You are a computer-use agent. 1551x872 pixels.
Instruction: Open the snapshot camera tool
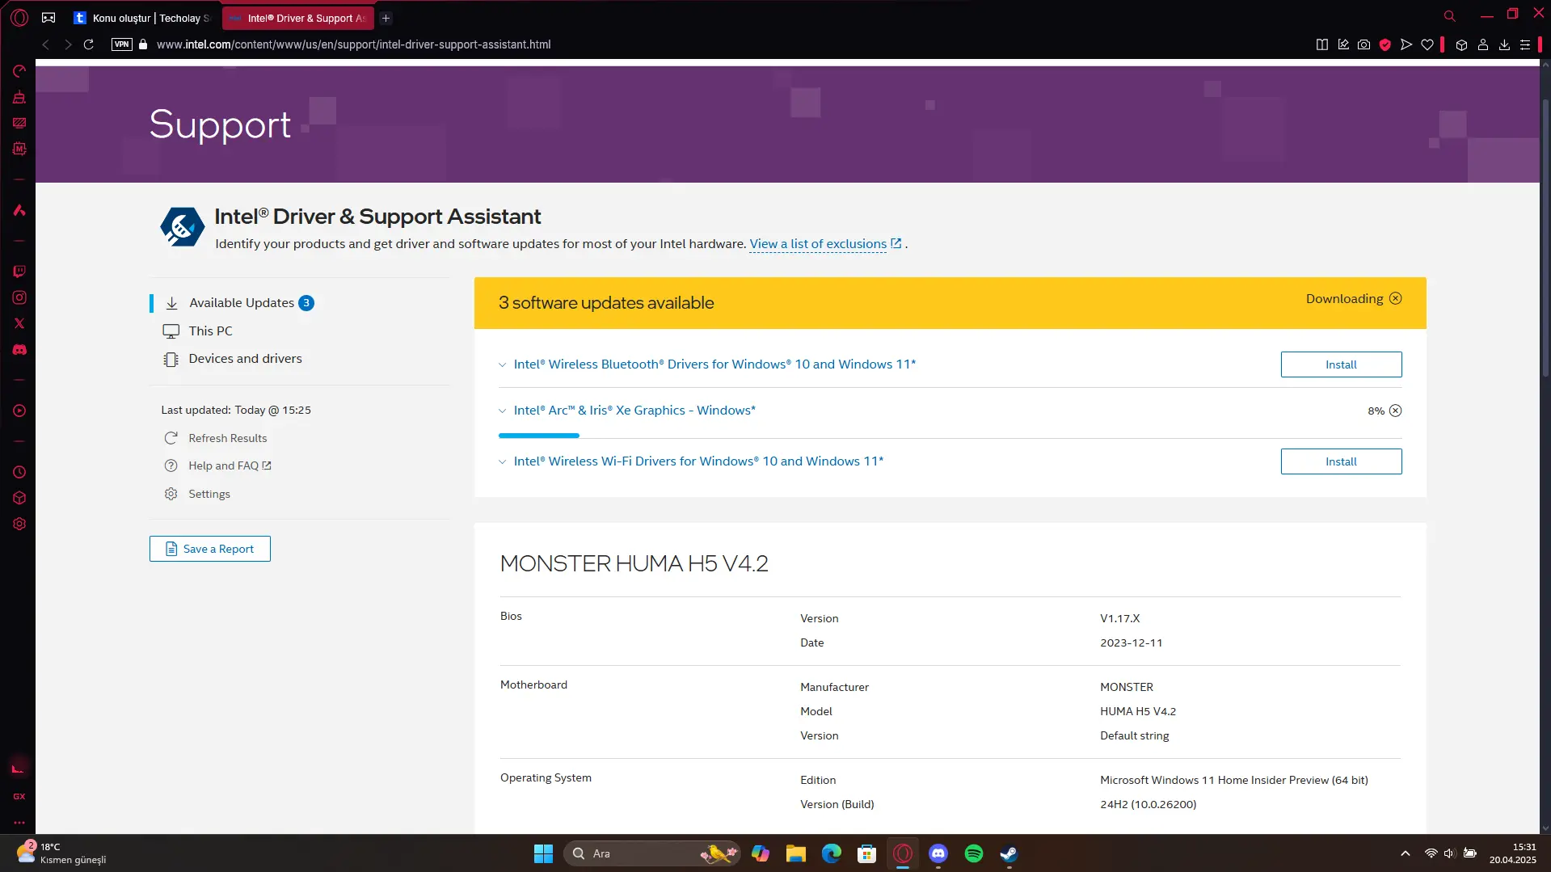pyautogui.click(x=1363, y=44)
